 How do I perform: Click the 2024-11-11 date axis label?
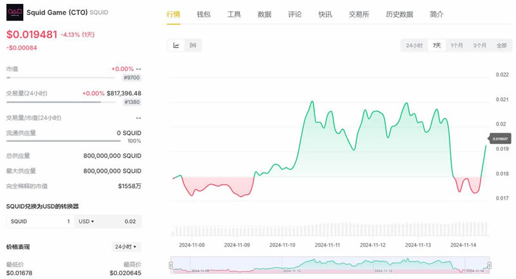click(x=328, y=245)
